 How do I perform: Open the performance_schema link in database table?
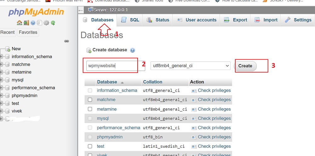pyautogui.click(x=118, y=128)
